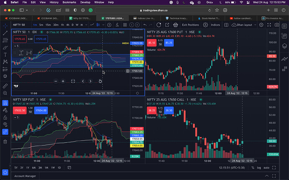Open the emoji icons tool
289x180 pixels.
[x=5, y=76]
